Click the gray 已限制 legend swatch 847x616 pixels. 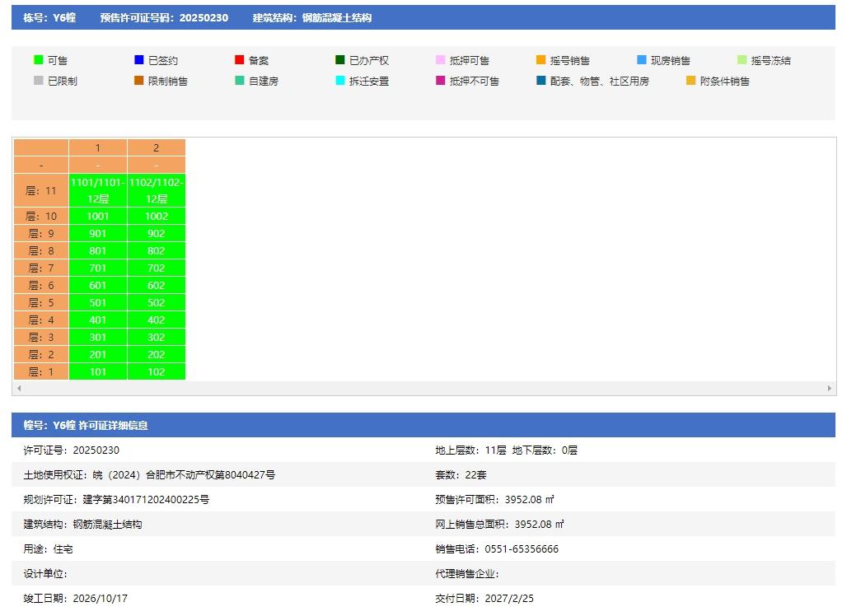[x=39, y=81]
